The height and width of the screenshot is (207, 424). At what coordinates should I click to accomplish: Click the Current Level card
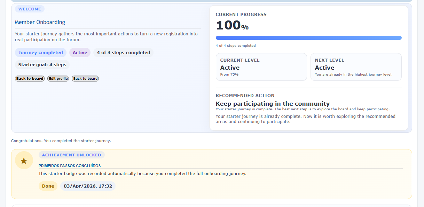click(261, 67)
